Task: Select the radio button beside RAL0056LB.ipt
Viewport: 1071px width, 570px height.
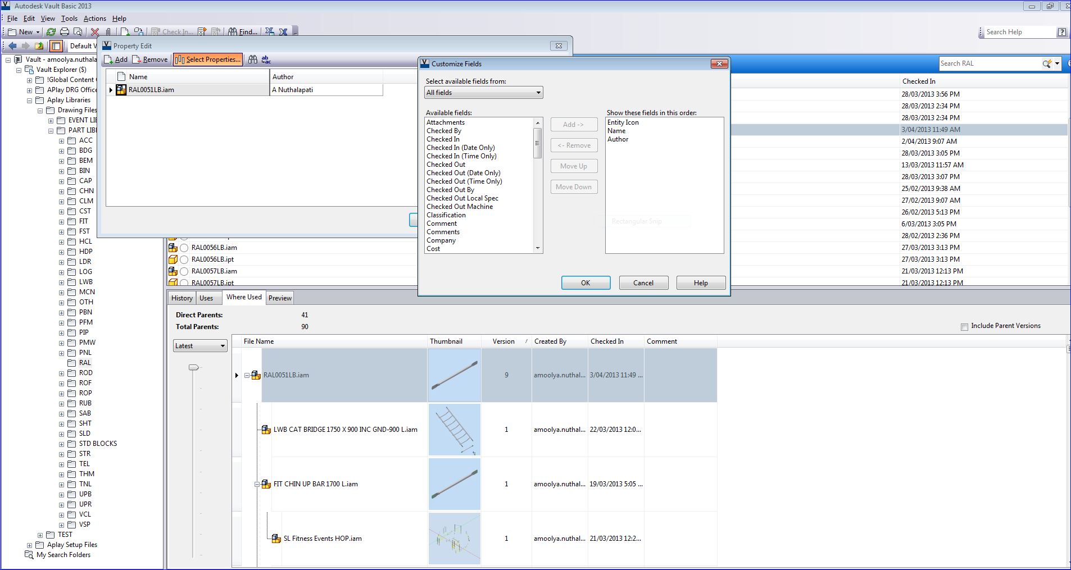Action: tap(184, 259)
